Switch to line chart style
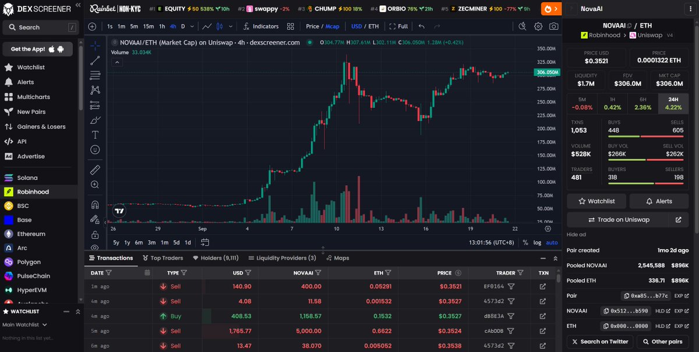 [206, 26]
